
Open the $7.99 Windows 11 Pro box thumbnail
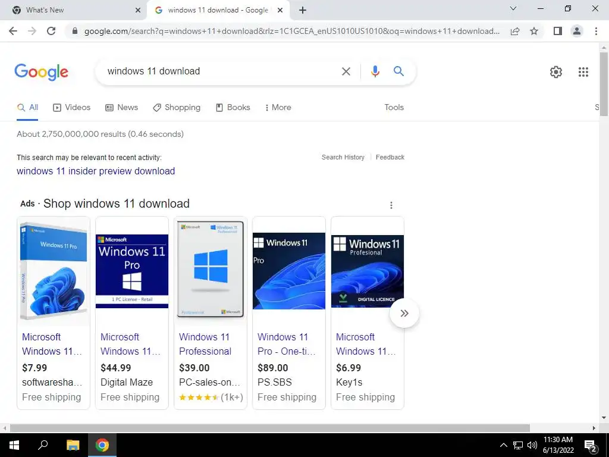pos(54,271)
